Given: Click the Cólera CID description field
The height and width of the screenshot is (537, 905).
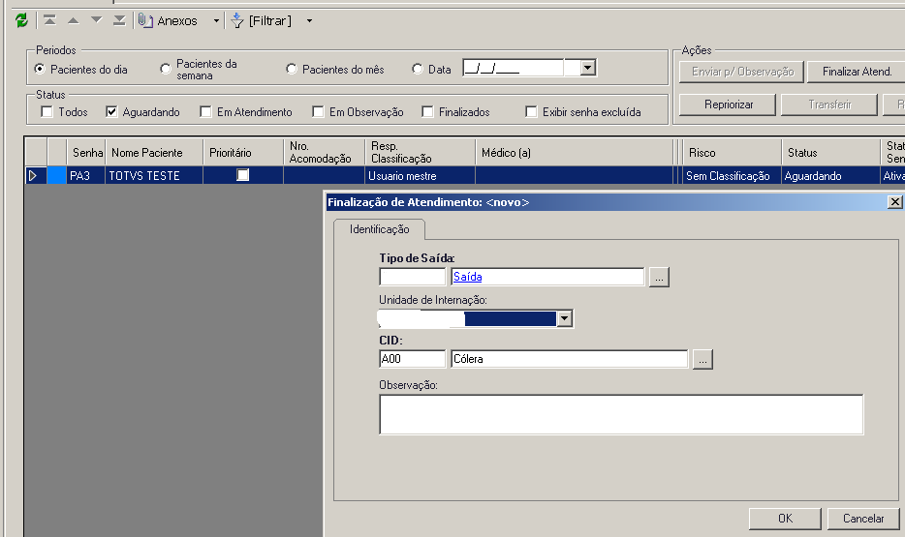Looking at the screenshot, I should (x=570, y=358).
